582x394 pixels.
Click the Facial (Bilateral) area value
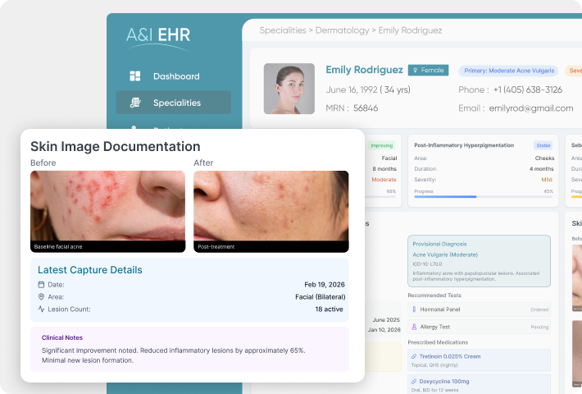[321, 297]
